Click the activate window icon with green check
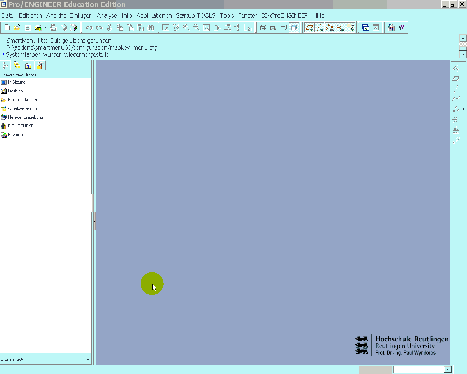The width and height of the screenshot is (467, 374). coord(365,27)
